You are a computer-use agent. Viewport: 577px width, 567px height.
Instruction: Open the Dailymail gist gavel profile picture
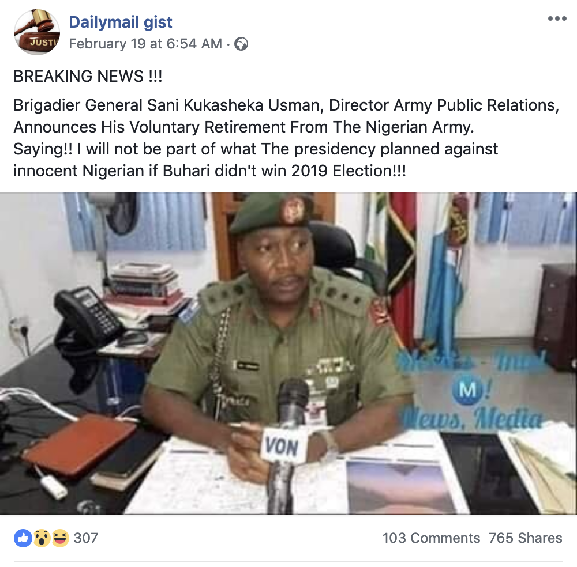coord(37,32)
